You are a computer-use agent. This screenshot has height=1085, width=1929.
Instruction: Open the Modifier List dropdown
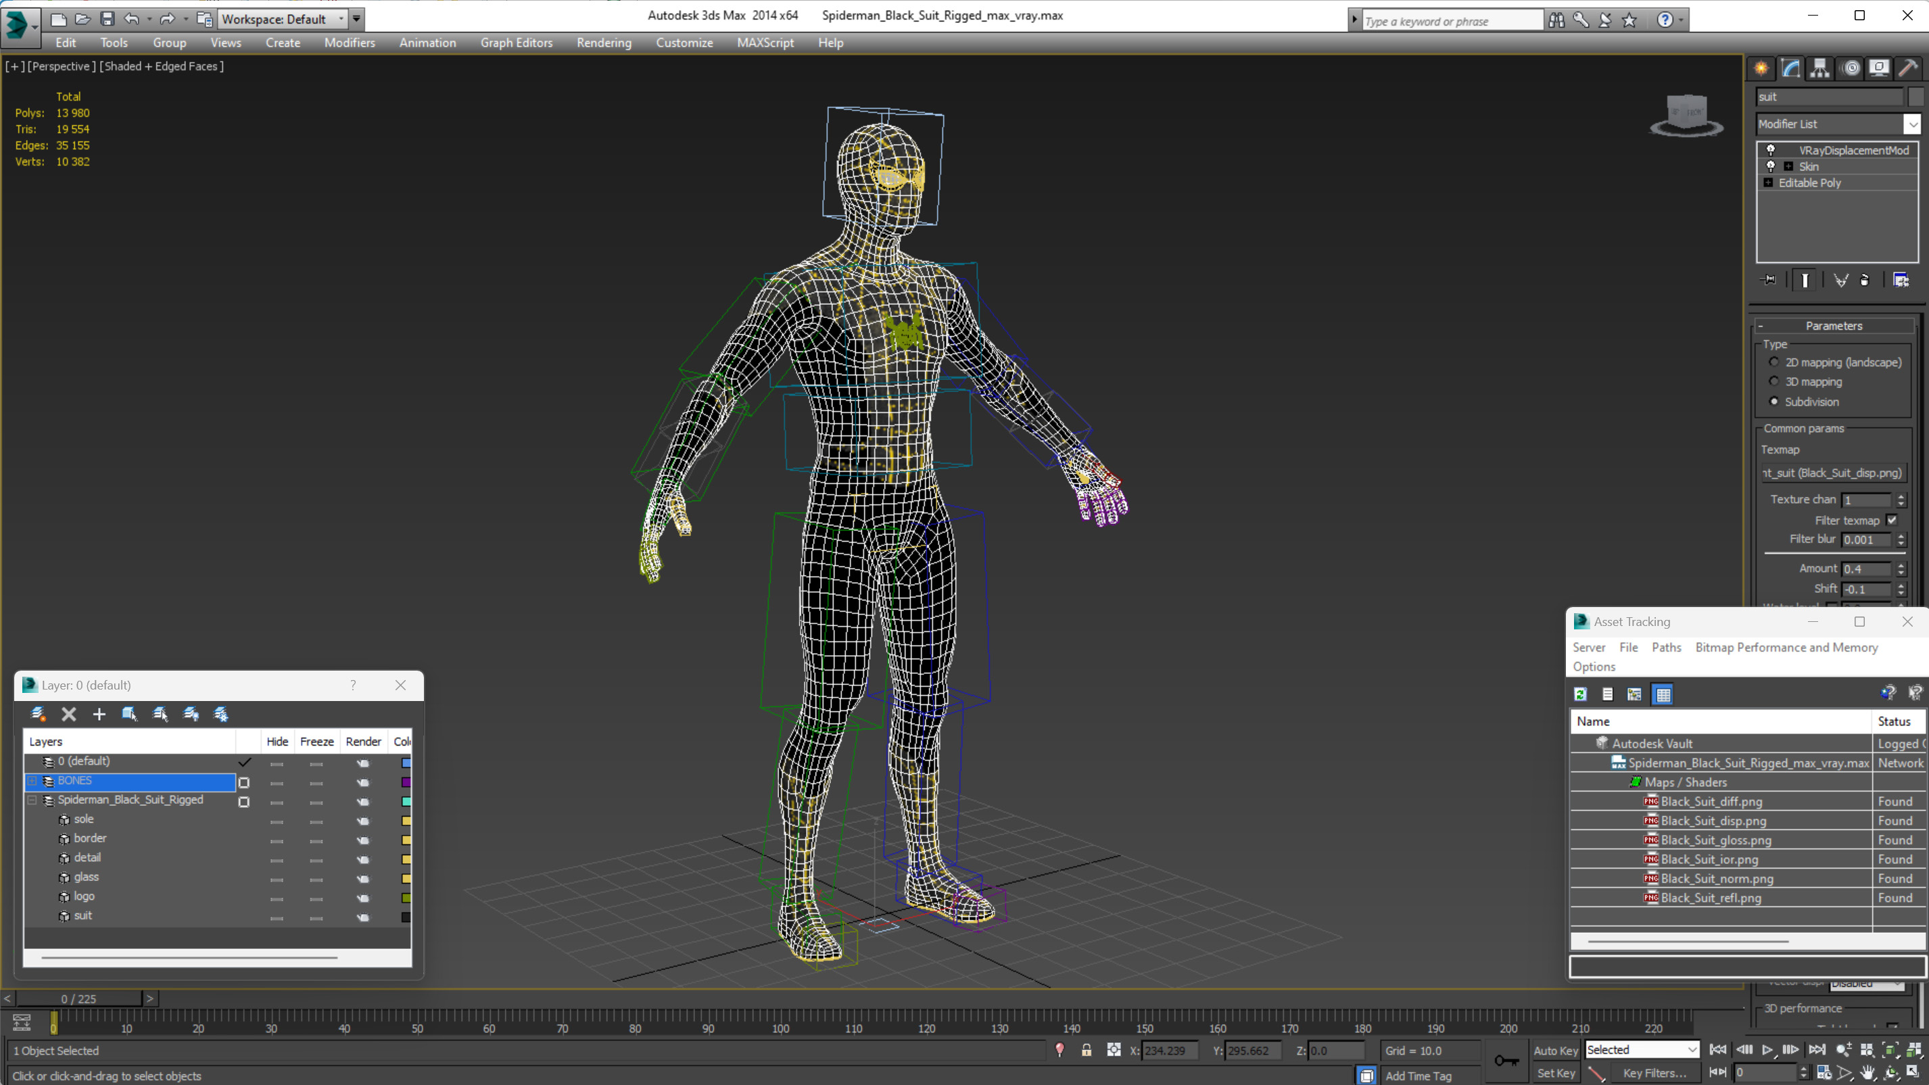coord(1913,124)
